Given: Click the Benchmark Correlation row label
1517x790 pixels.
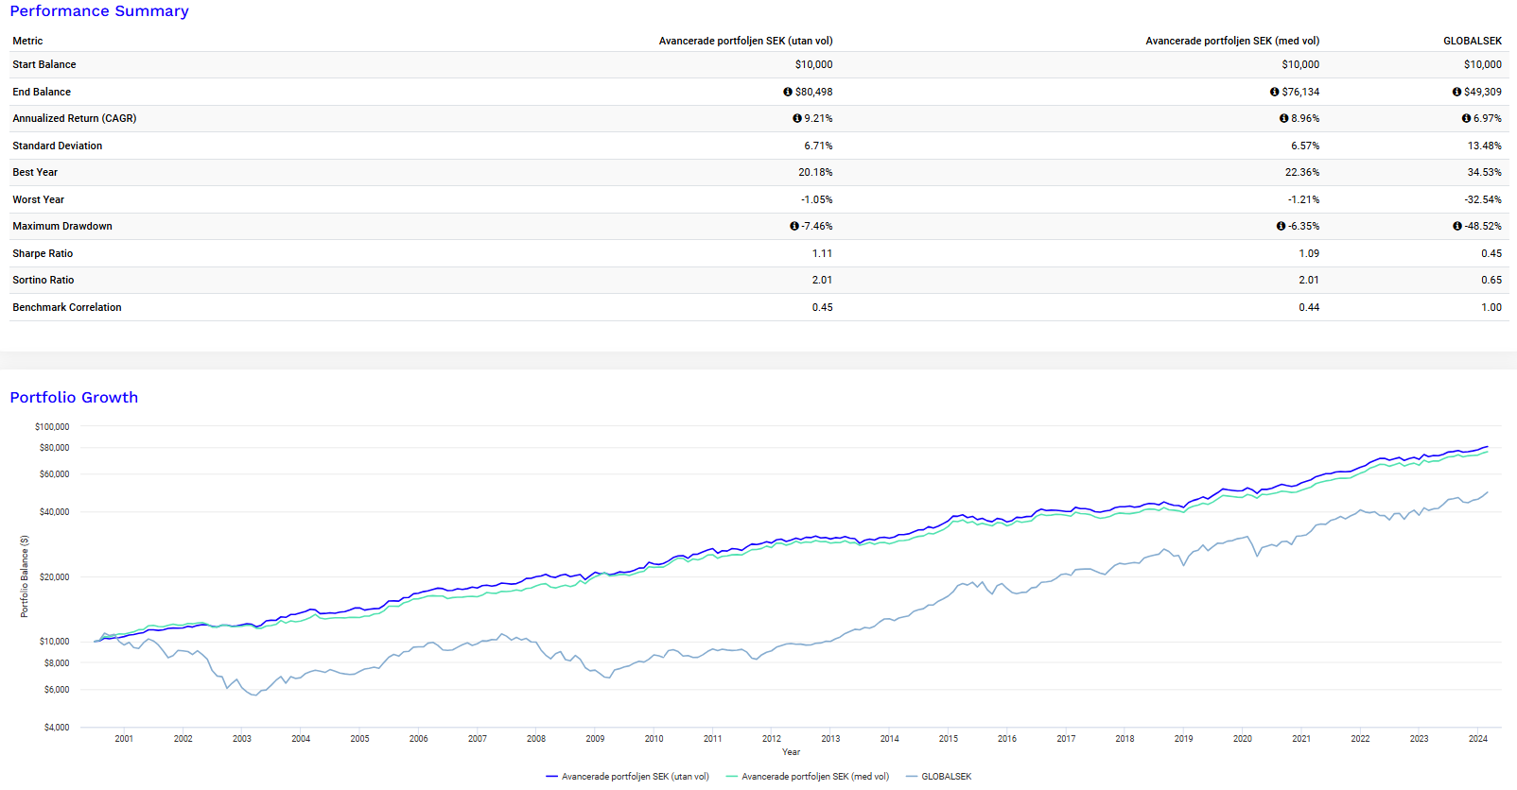Looking at the screenshot, I should [x=66, y=307].
